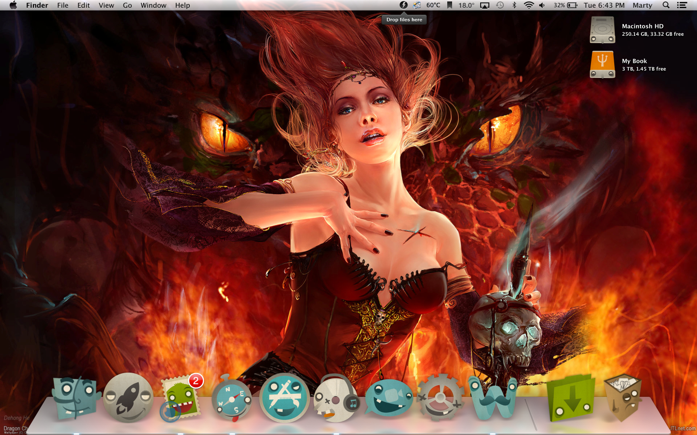697x435 pixels.
Task: Click '250.14 GB, 33.32 GB free' text
Action: pyautogui.click(x=652, y=34)
